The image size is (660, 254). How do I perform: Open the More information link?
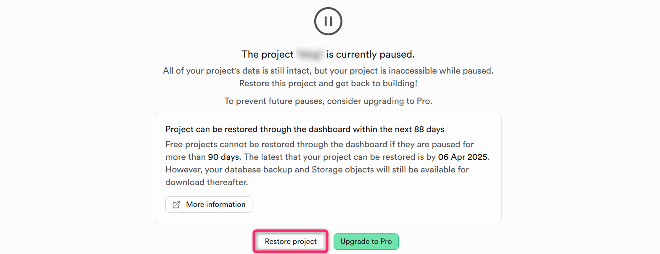coord(215,204)
